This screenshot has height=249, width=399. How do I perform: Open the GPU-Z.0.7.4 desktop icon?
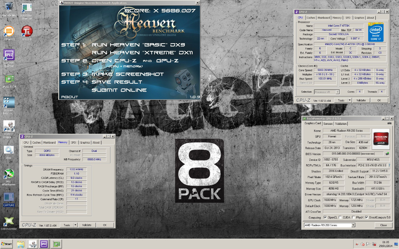[x=9, y=81]
